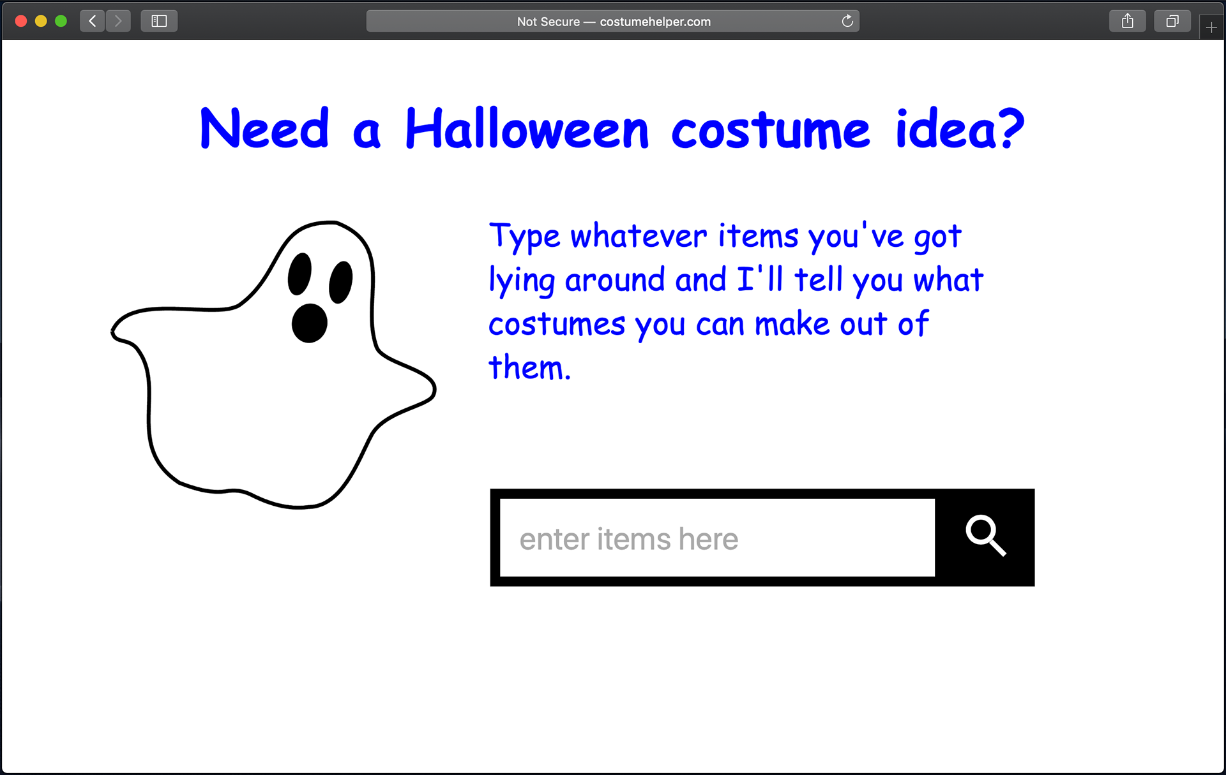This screenshot has width=1226, height=775.
Task: Maximize the window with green button
Action: tap(61, 21)
